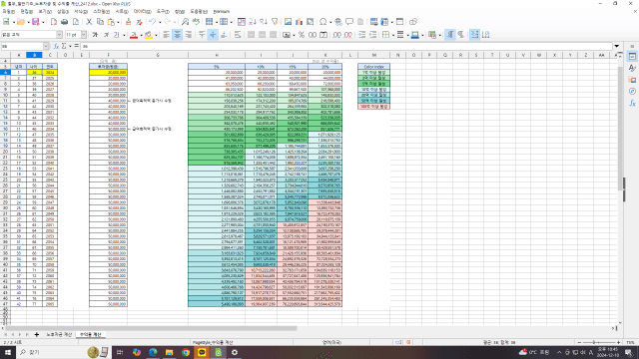Switch to the first sheet tab
The height and width of the screenshot is (359, 639).
click(59, 335)
